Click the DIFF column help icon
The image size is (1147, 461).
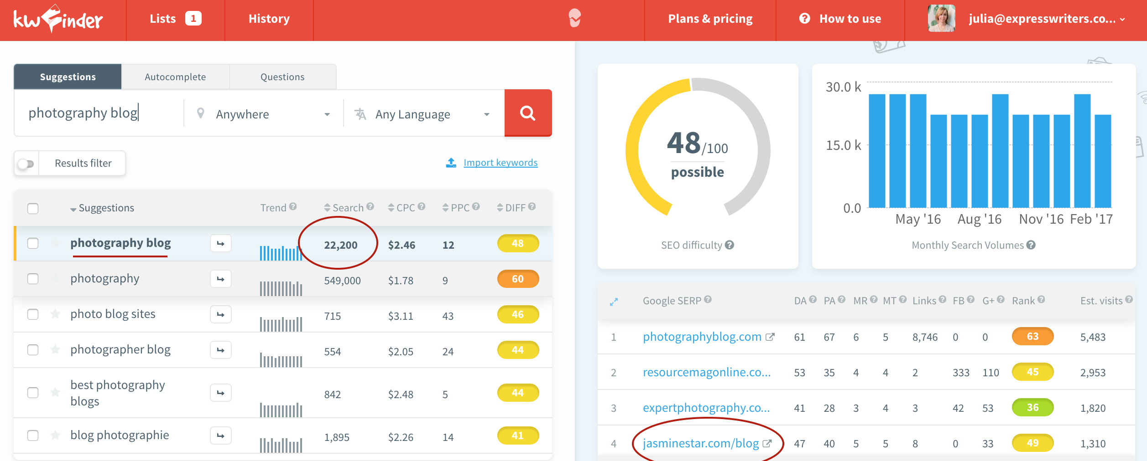(532, 206)
